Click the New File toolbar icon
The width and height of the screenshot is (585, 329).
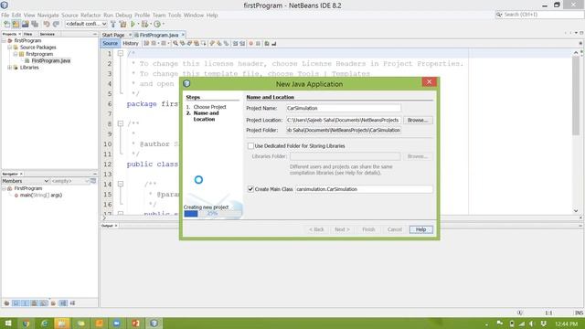point(6,24)
